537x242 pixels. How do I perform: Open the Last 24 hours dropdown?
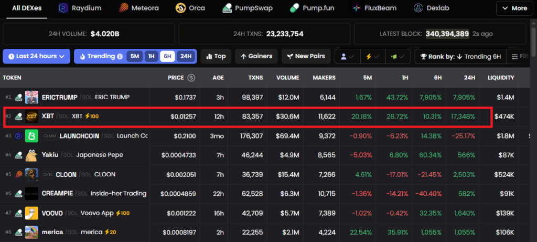(36, 56)
